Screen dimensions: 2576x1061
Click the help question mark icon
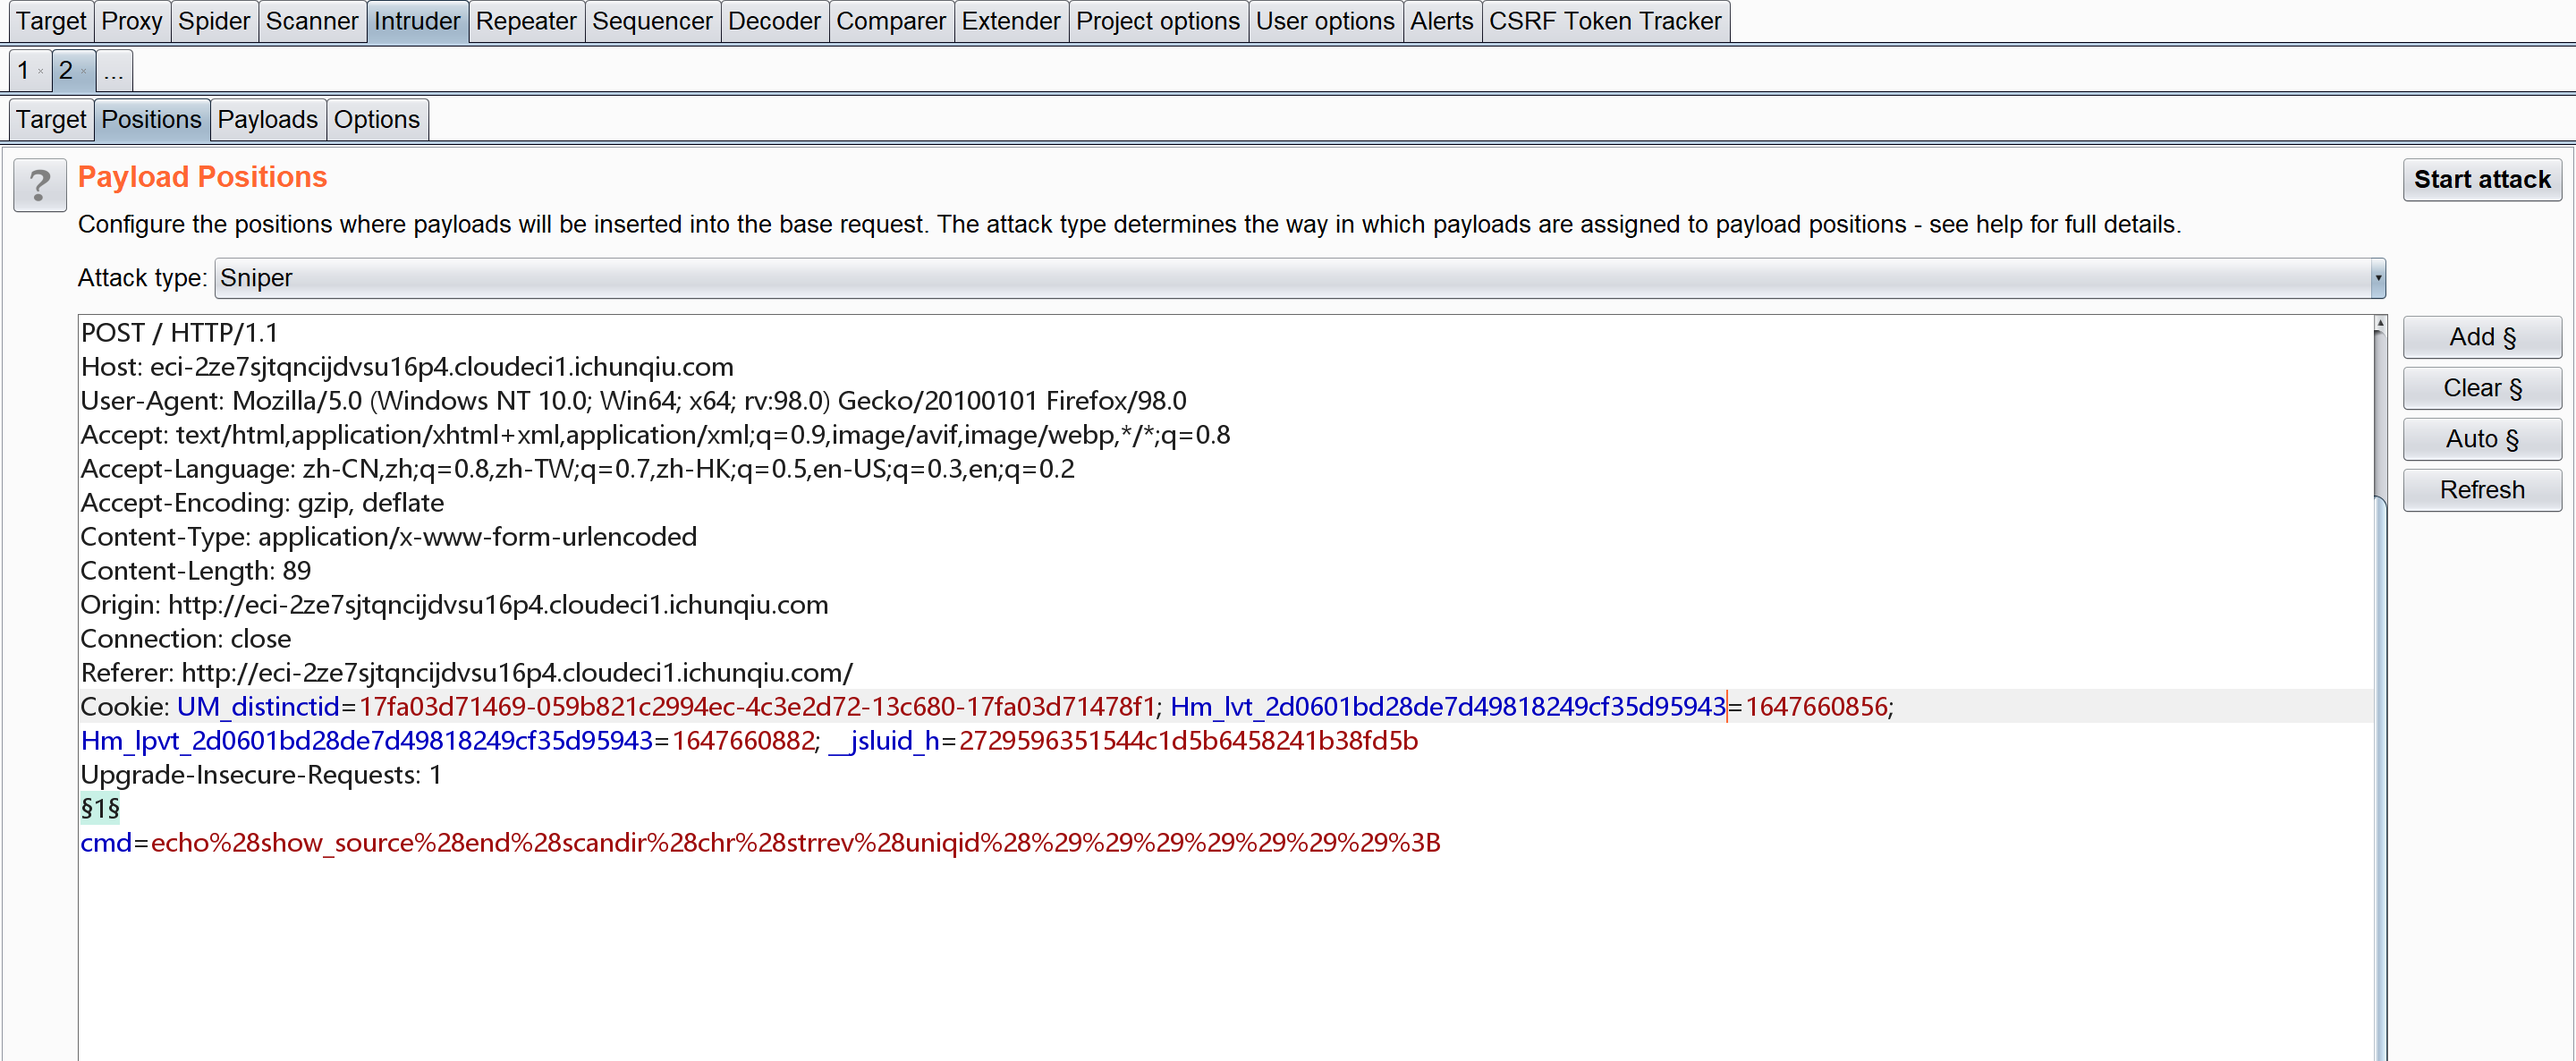(39, 185)
